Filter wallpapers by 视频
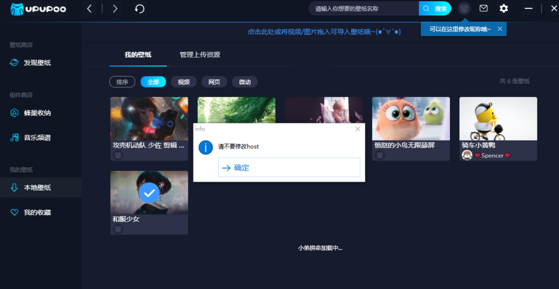559x289 pixels. coord(184,82)
